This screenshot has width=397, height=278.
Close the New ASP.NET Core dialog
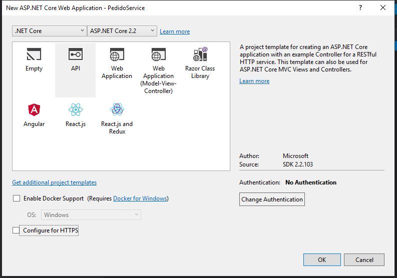pyautogui.click(x=383, y=7)
